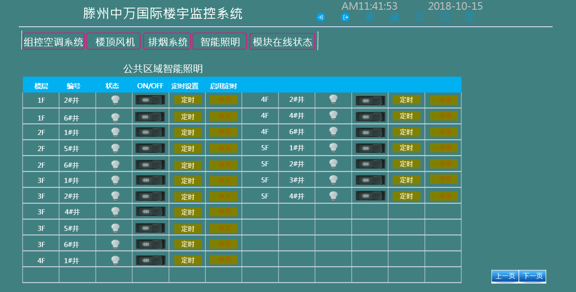Open 定时 settings for 5F 1#井
This screenshot has height=292, width=576.
pos(406,148)
